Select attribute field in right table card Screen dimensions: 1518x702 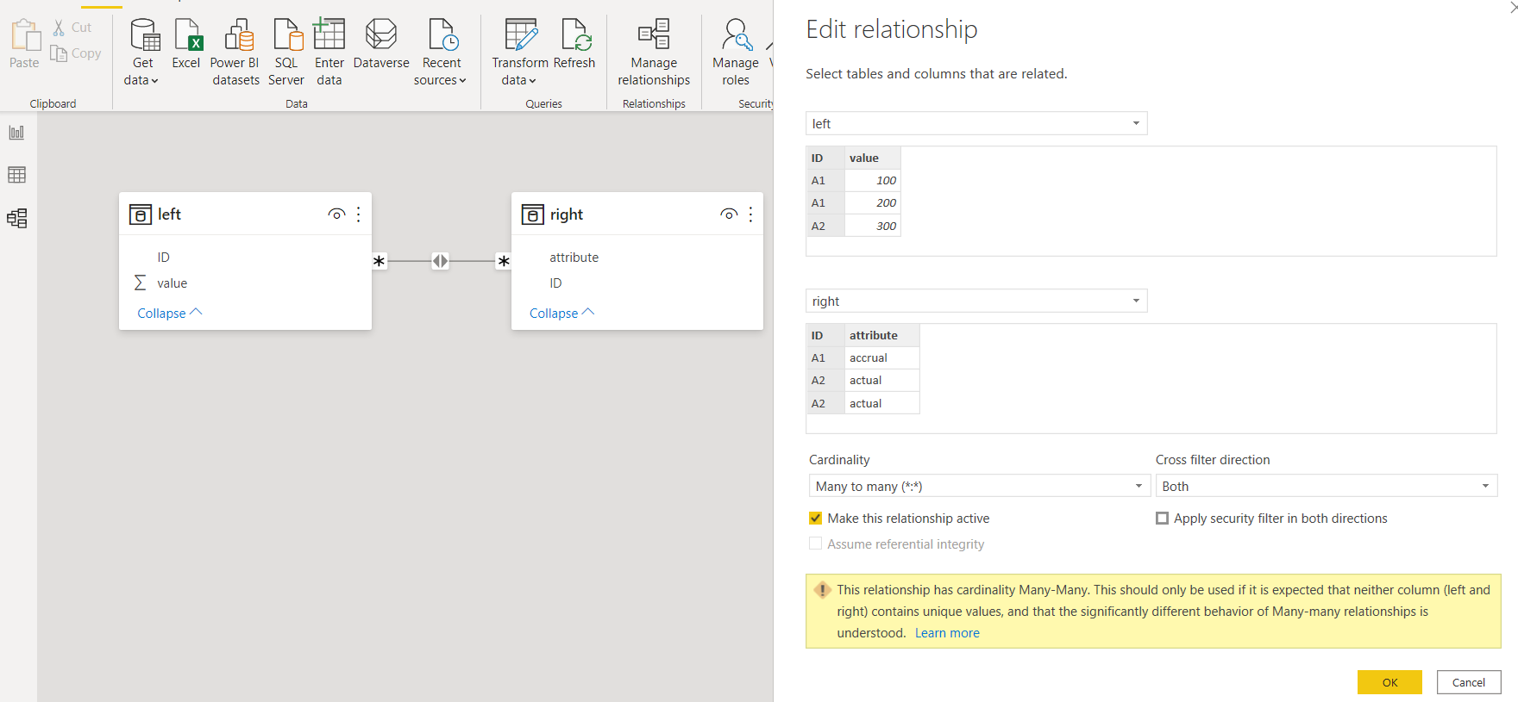coord(574,258)
